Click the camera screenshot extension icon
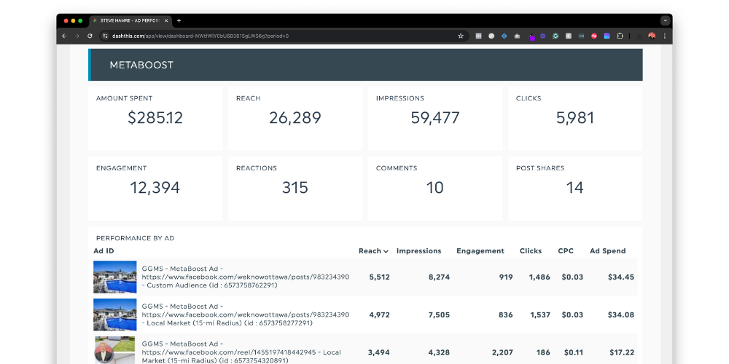Image resolution: width=729 pixels, height=364 pixels. pyautogui.click(x=517, y=36)
